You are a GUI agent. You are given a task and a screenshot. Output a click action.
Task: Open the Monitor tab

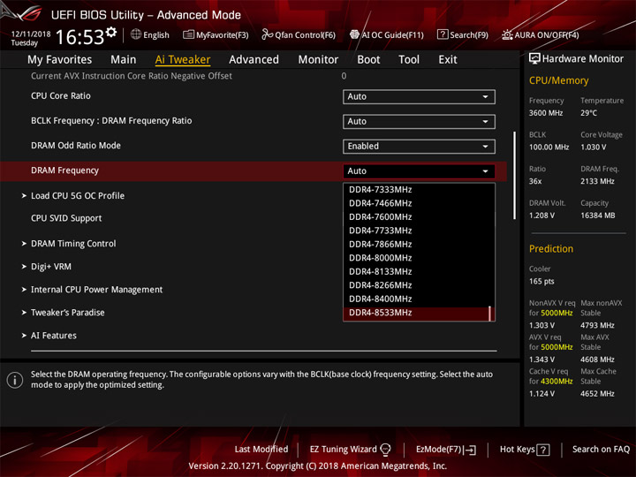click(x=318, y=60)
